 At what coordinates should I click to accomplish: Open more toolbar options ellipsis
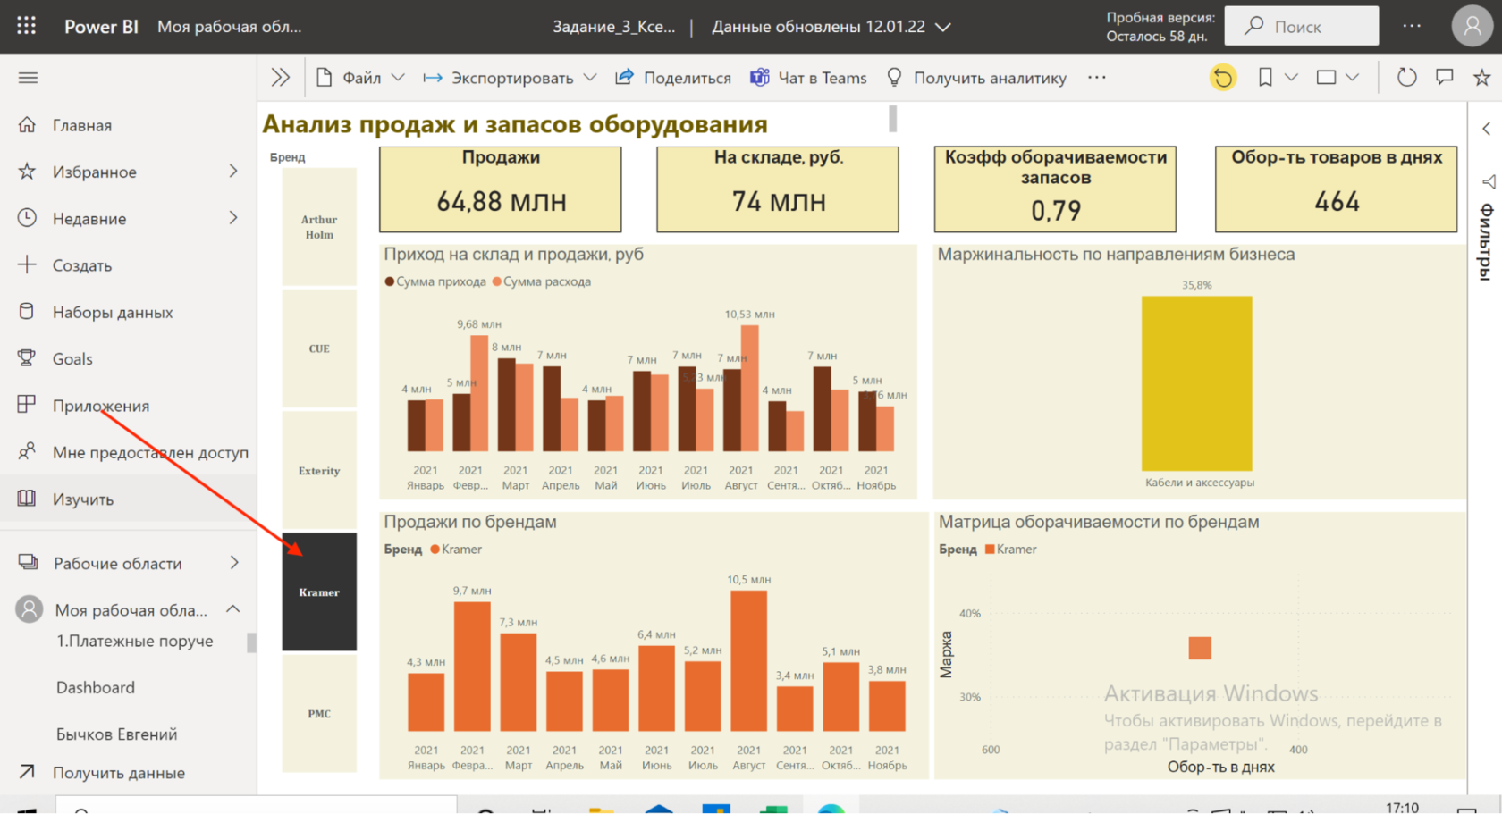(1097, 78)
